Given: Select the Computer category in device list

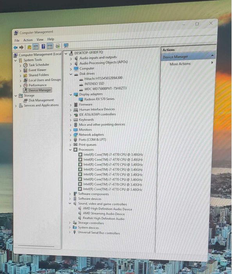Looking at the screenshot, I should tap(87, 69).
